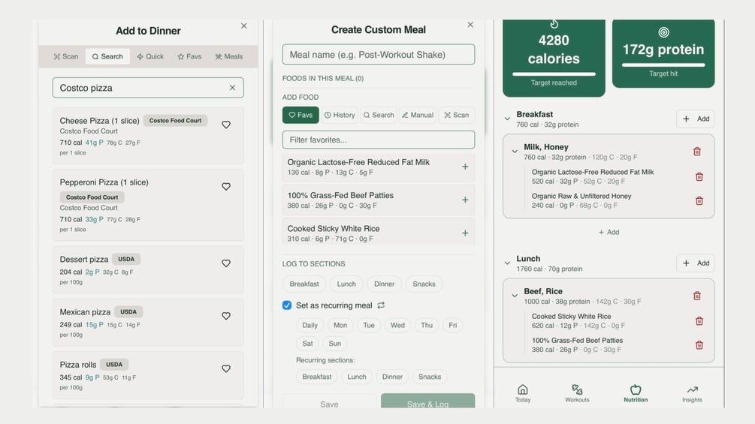Select Scan in Add Food options

[x=457, y=115]
